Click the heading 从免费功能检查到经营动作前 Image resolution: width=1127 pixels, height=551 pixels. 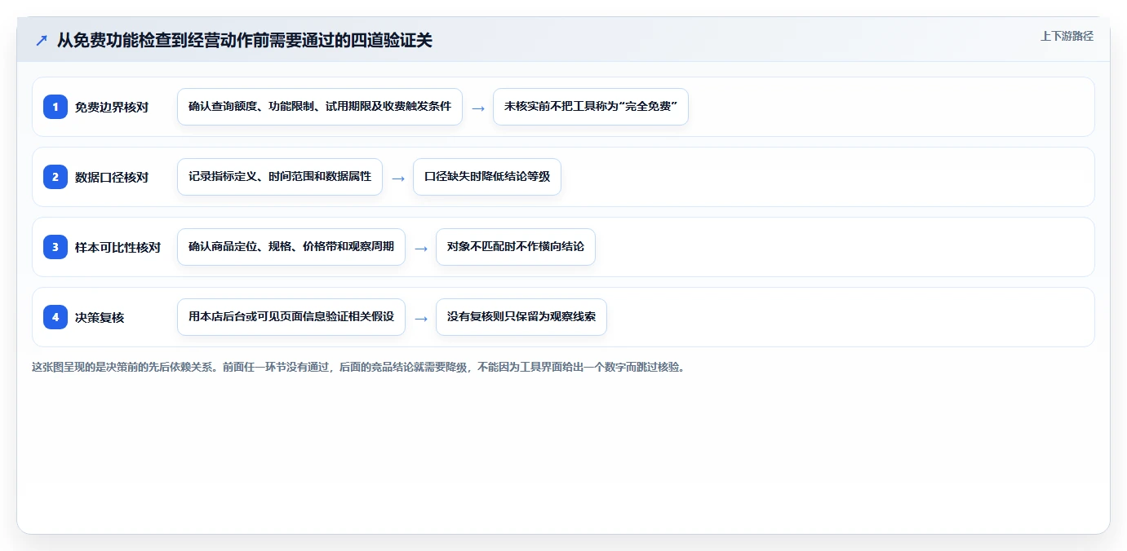pyautogui.click(x=245, y=40)
